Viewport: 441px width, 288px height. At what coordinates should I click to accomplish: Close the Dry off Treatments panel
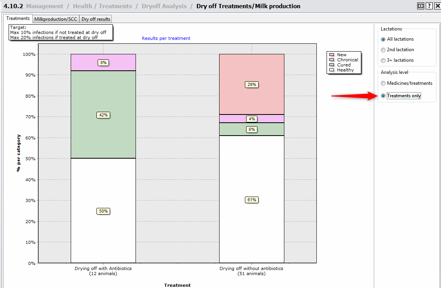(x=437, y=6)
